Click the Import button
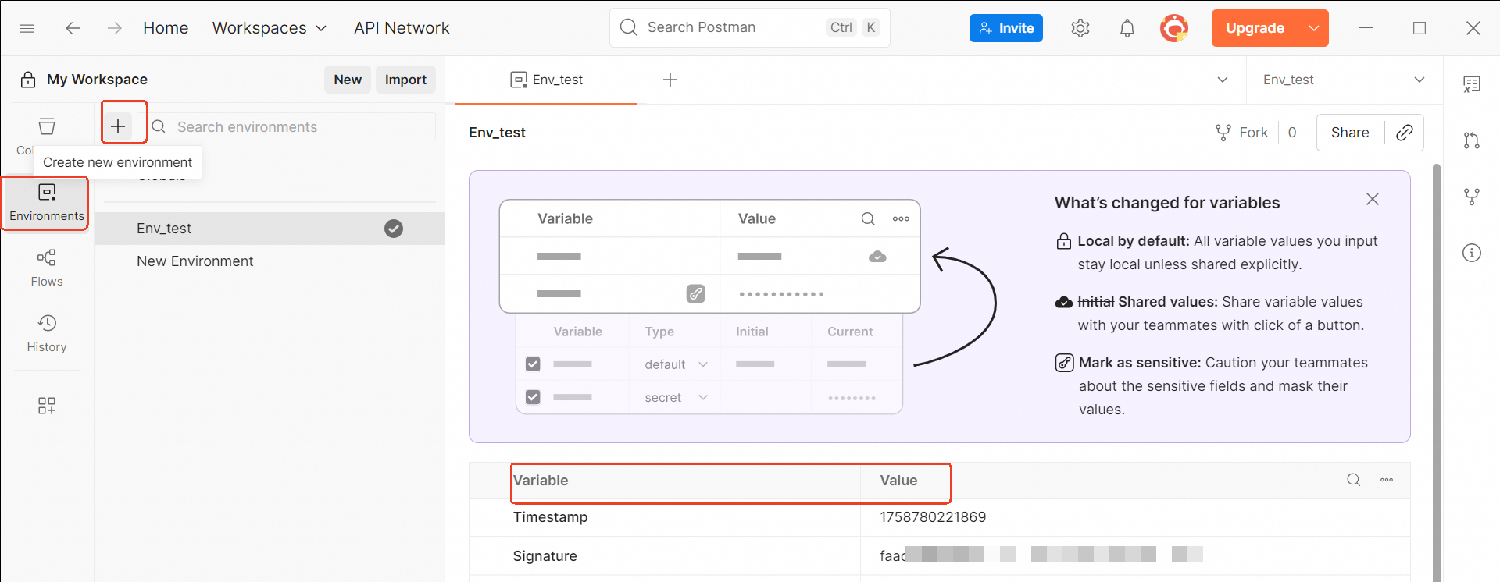 point(405,80)
